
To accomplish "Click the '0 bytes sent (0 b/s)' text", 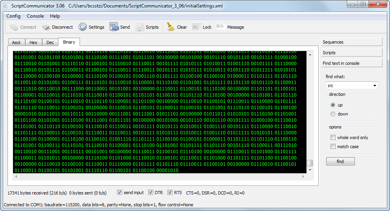I will (x=88, y=193).
